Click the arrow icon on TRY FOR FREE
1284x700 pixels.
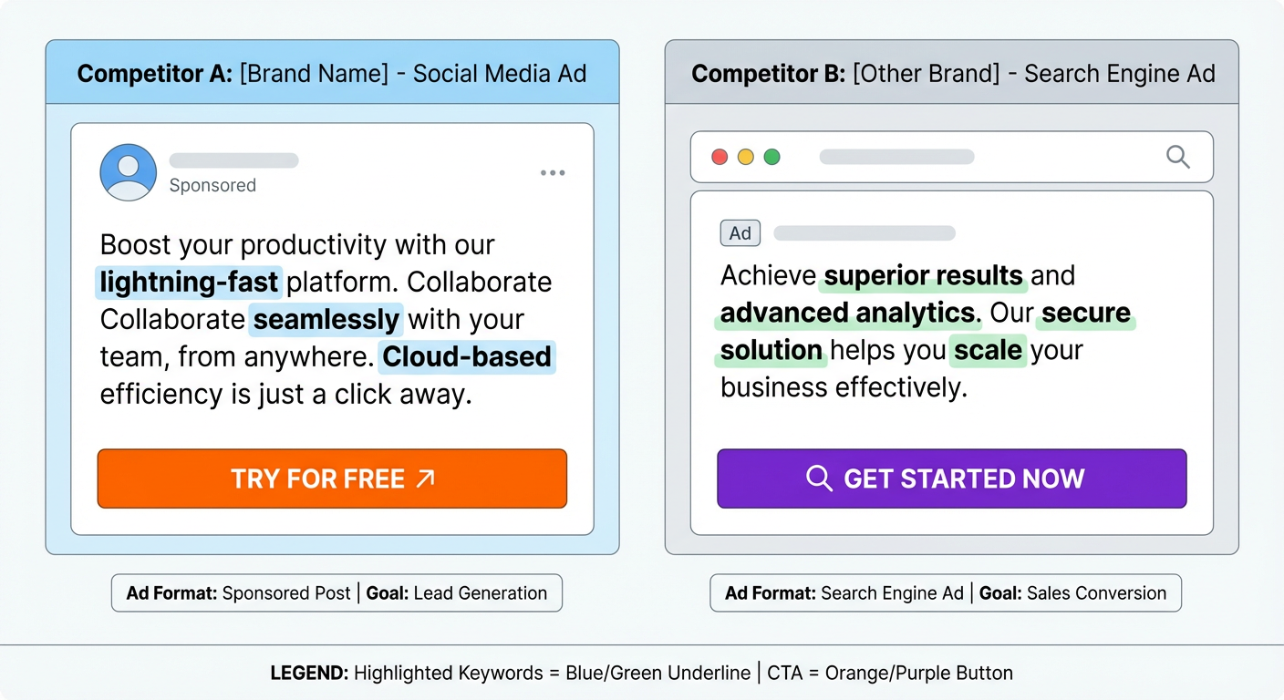click(425, 479)
